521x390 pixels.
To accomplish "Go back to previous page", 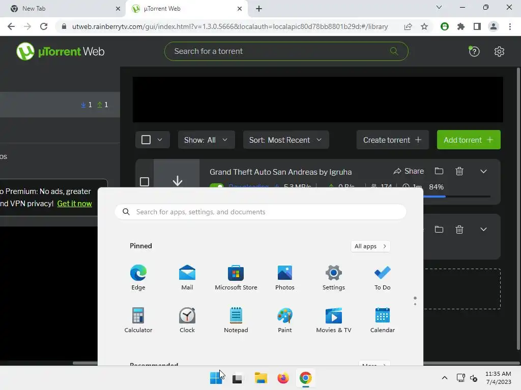I will tap(11, 26).
